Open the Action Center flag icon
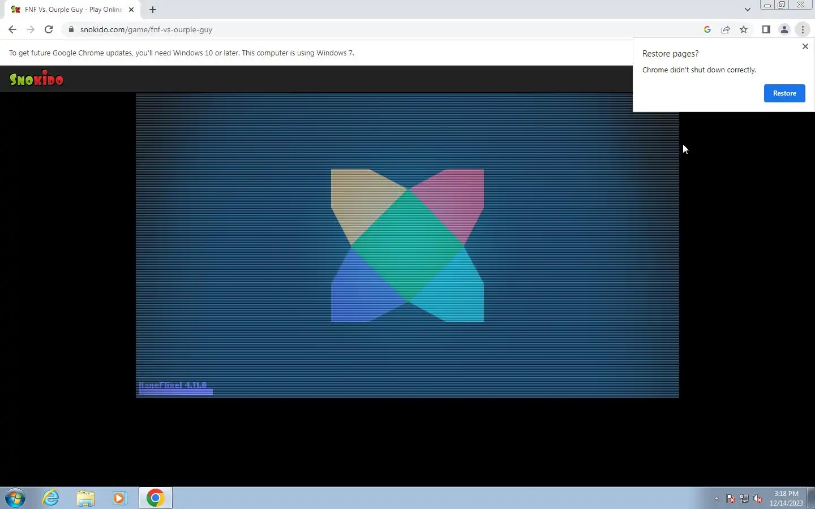 [731, 498]
